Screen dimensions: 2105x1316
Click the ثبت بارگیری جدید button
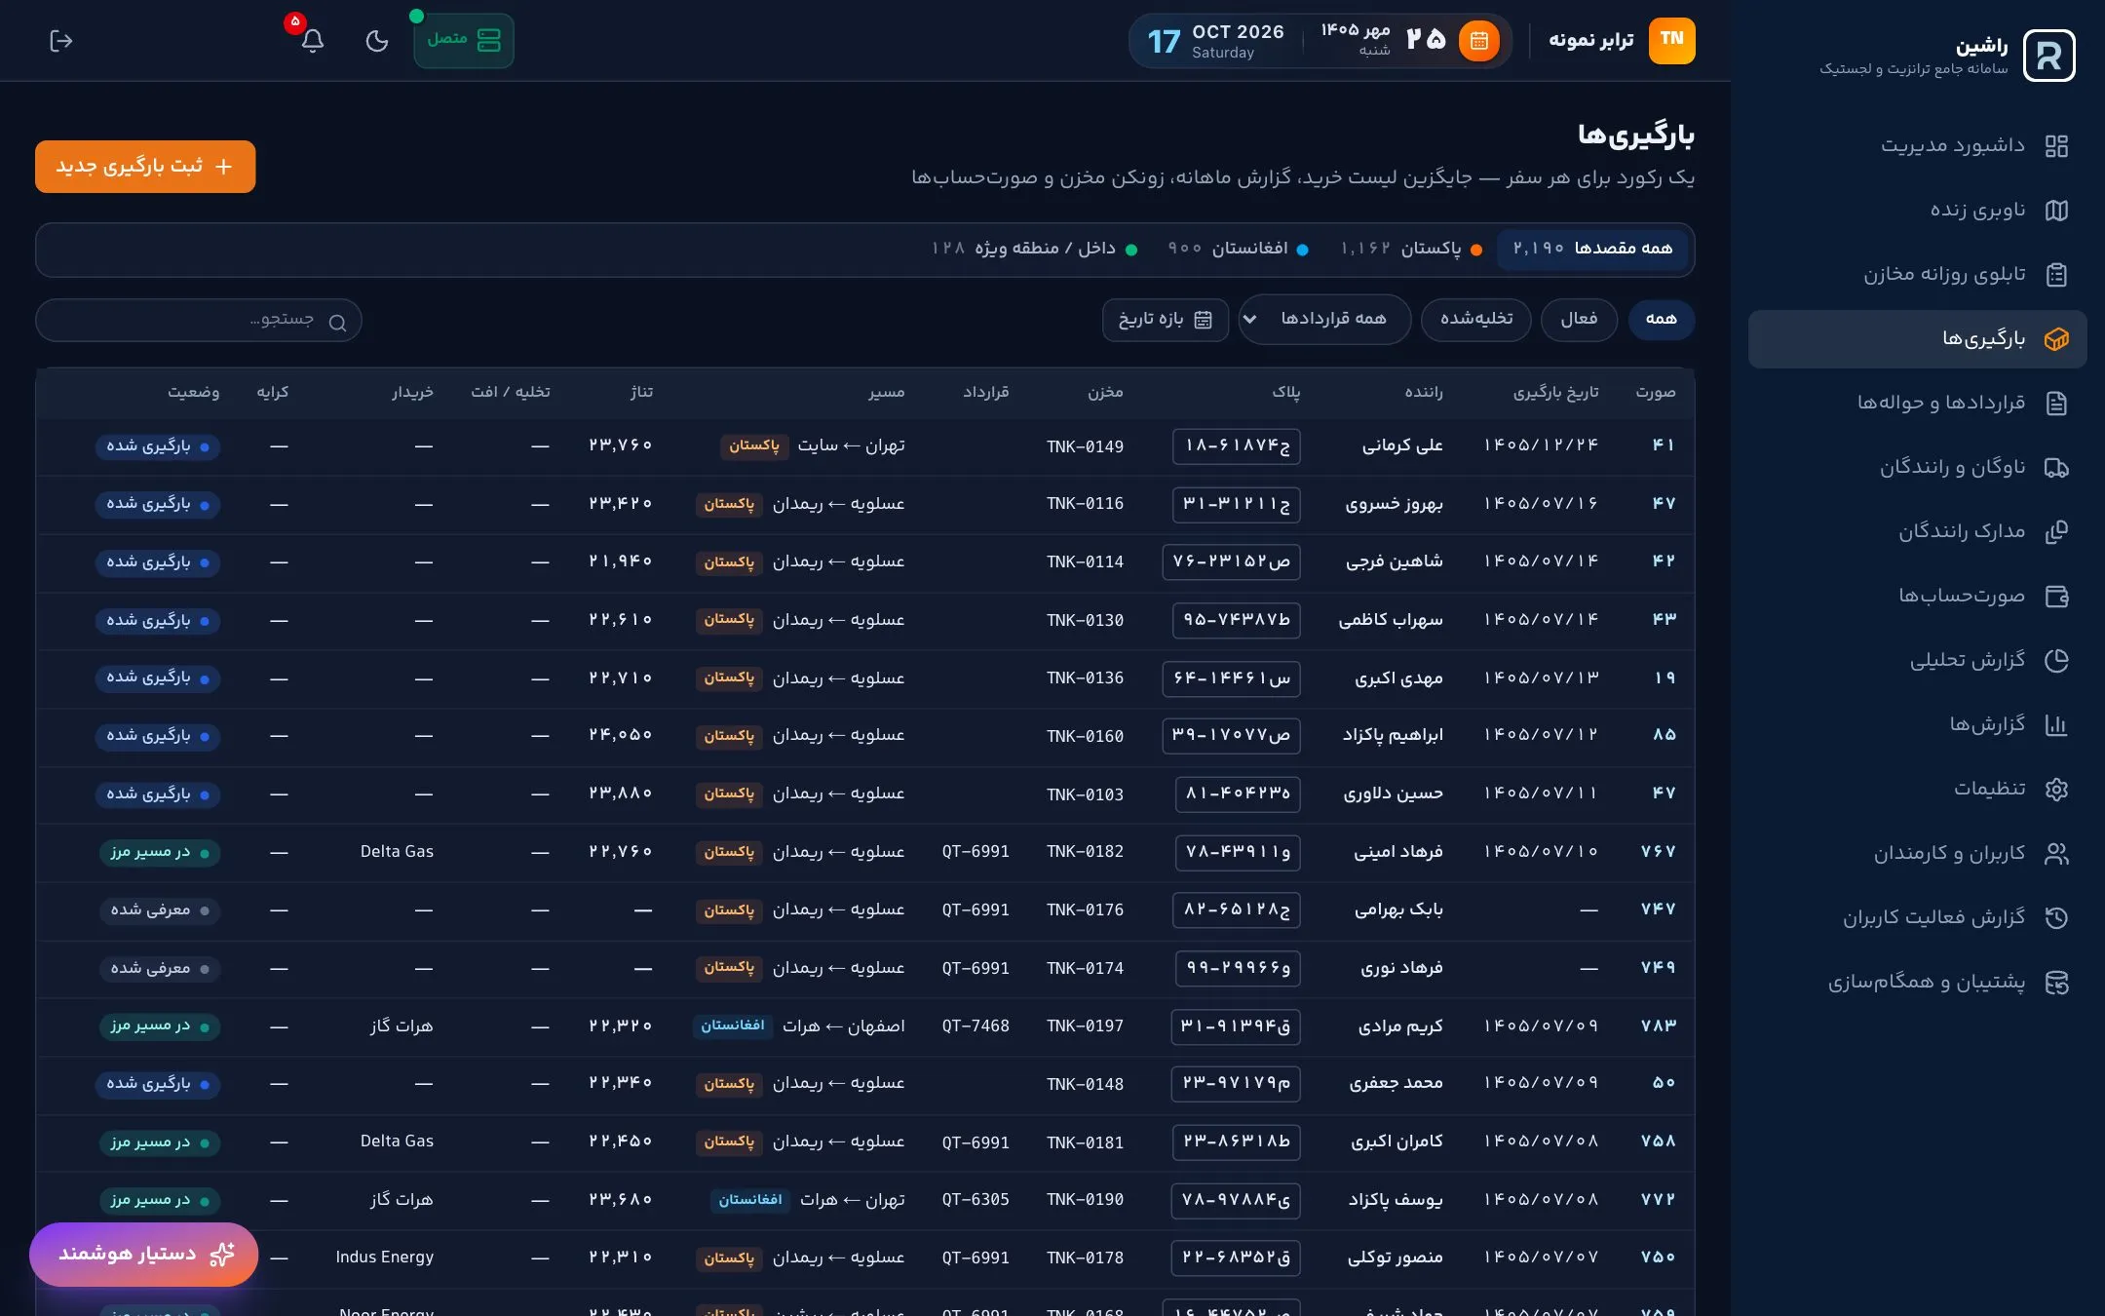click(145, 167)
